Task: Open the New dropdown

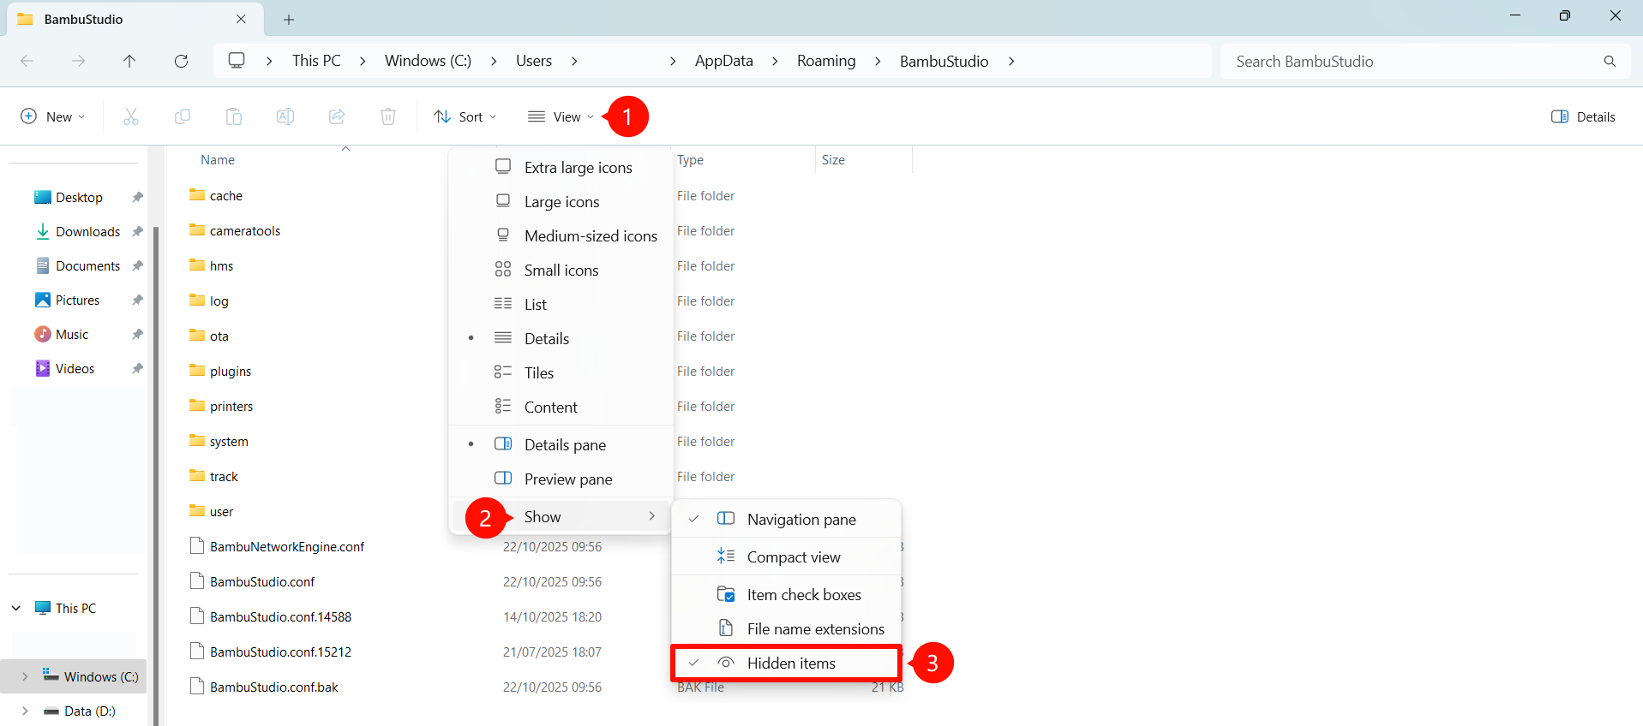Action: click(x=53, y=116)
